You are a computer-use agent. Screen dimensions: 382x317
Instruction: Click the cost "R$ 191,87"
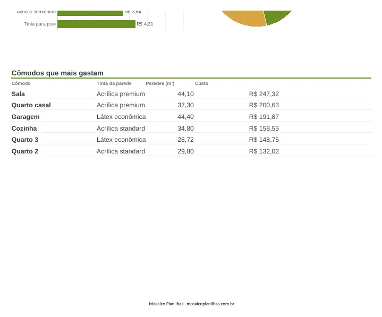coord(264,117)
